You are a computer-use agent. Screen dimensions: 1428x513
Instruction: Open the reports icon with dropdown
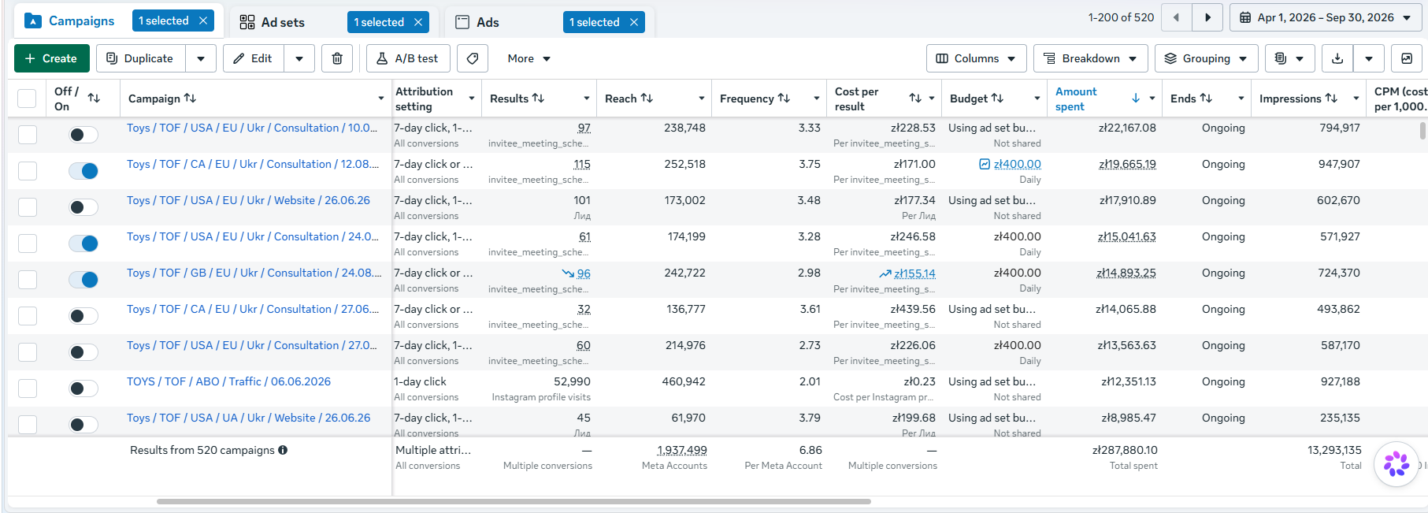(1289, 58)
